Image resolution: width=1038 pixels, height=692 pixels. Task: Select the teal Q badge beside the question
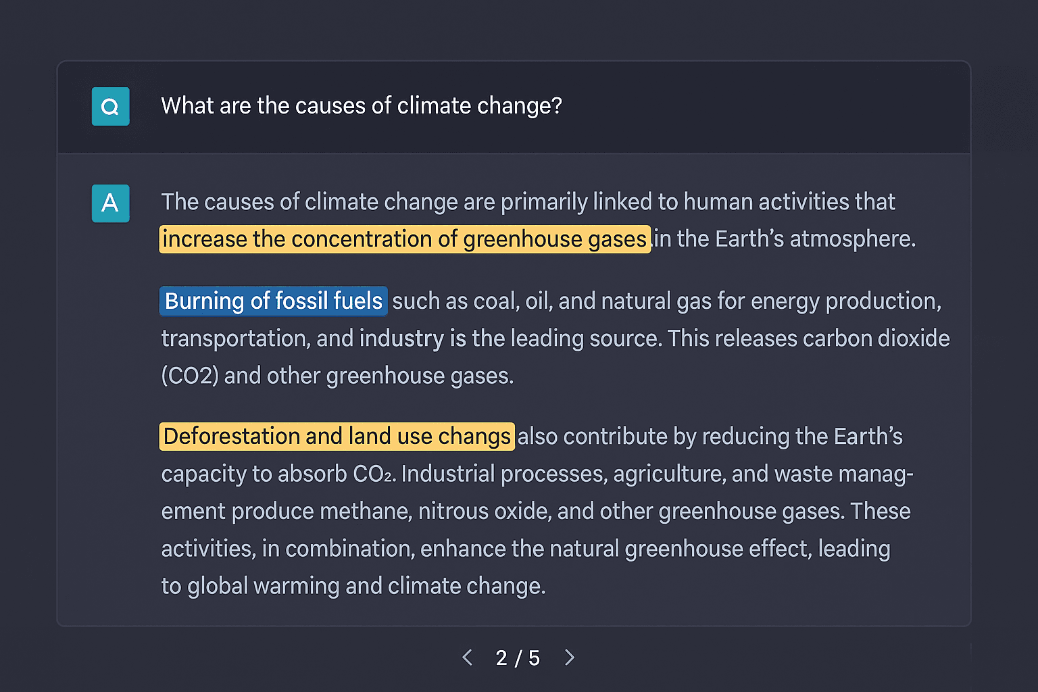click(110, 106)
